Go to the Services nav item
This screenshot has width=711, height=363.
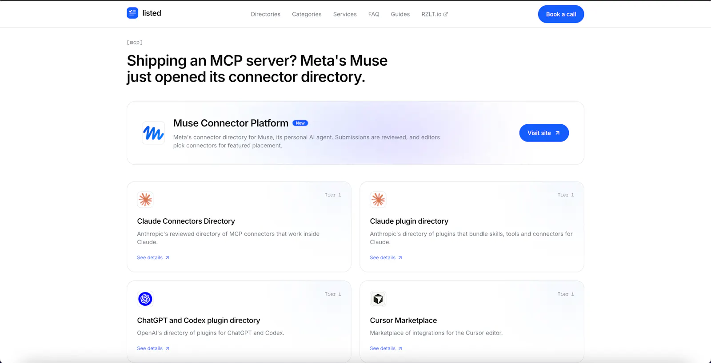point(345,14)
